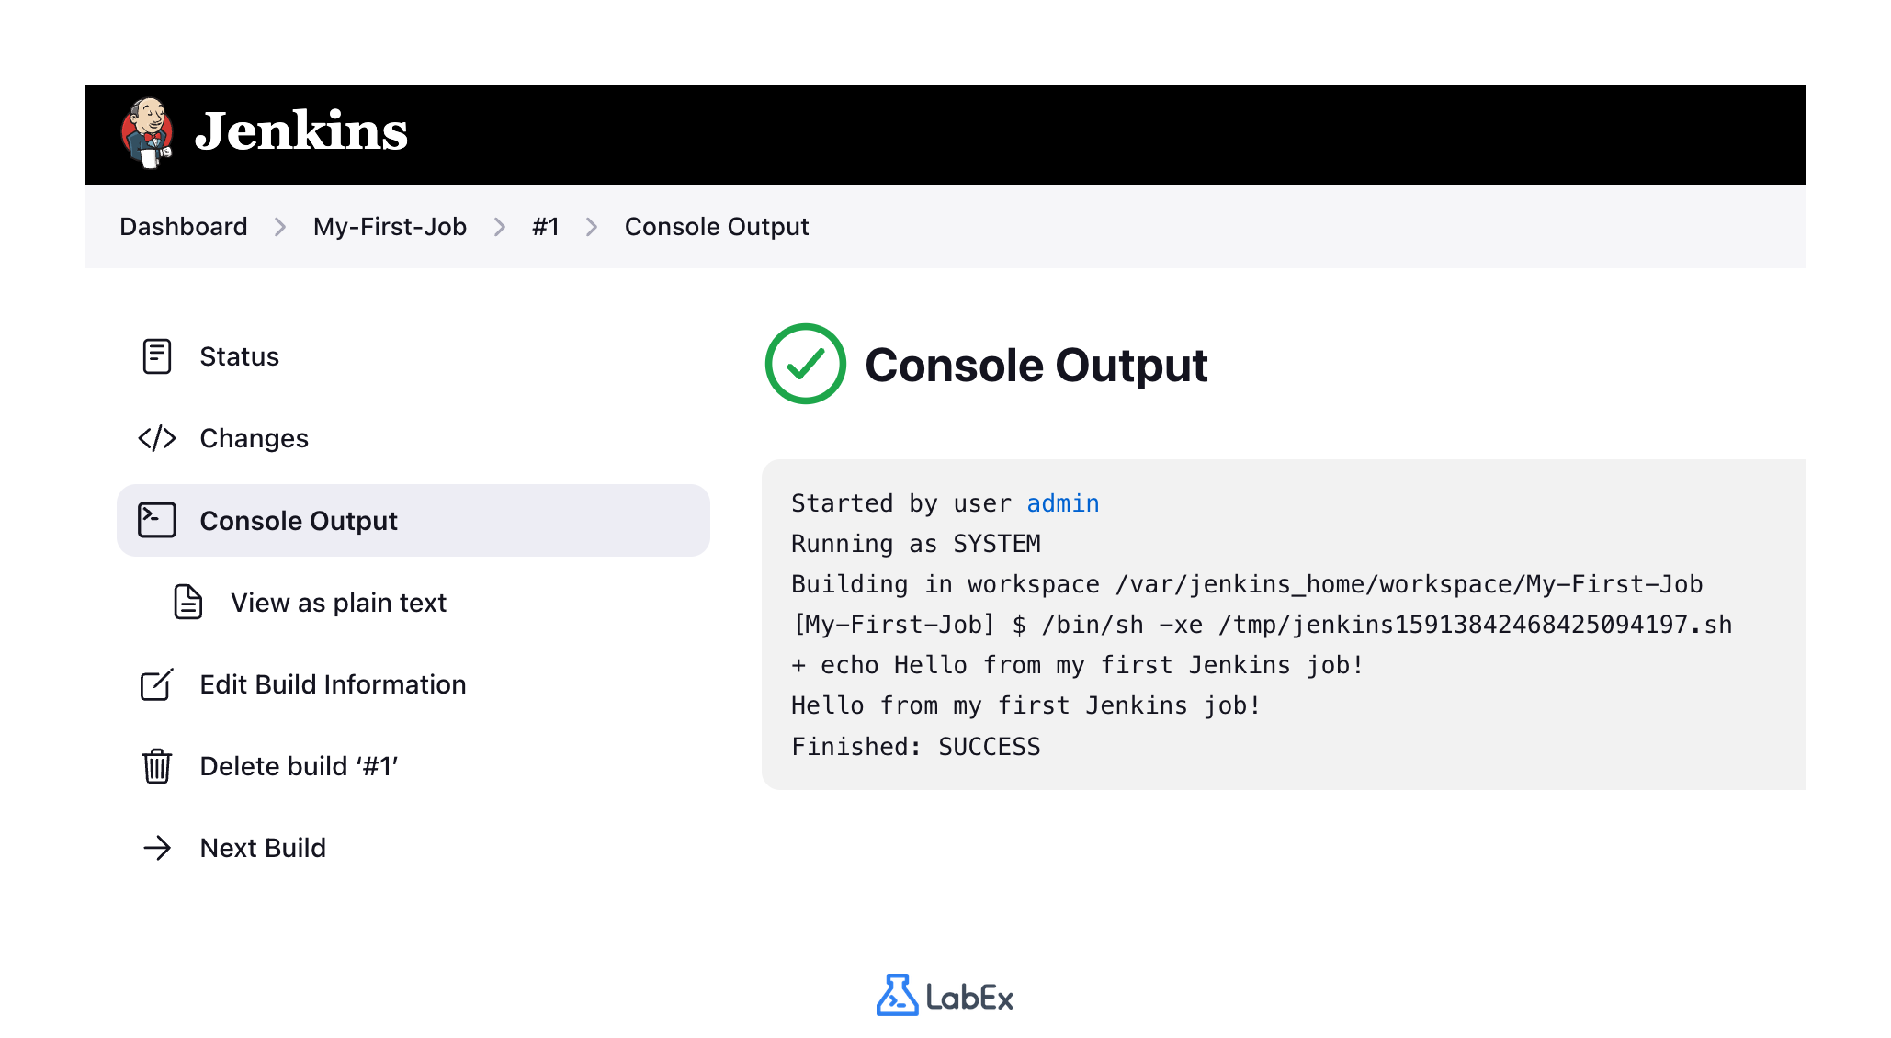Click the admin user link in console log
Screen dimensions: 1891x1038
coord(1062,503)
